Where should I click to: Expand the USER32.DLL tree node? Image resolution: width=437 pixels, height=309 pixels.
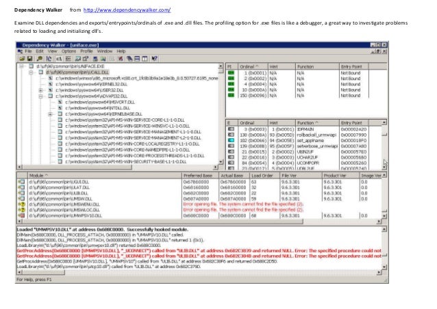(40, 90)
